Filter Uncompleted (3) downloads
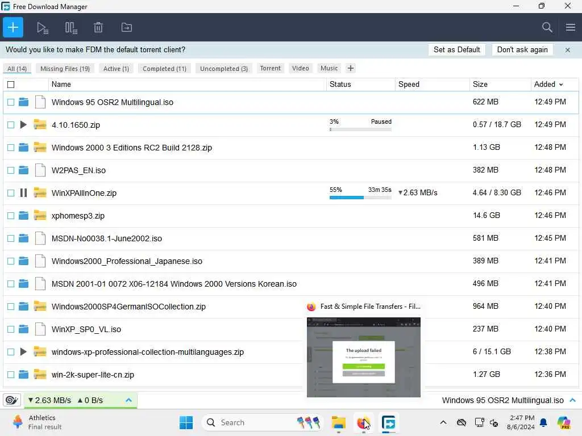 (224, 69)
